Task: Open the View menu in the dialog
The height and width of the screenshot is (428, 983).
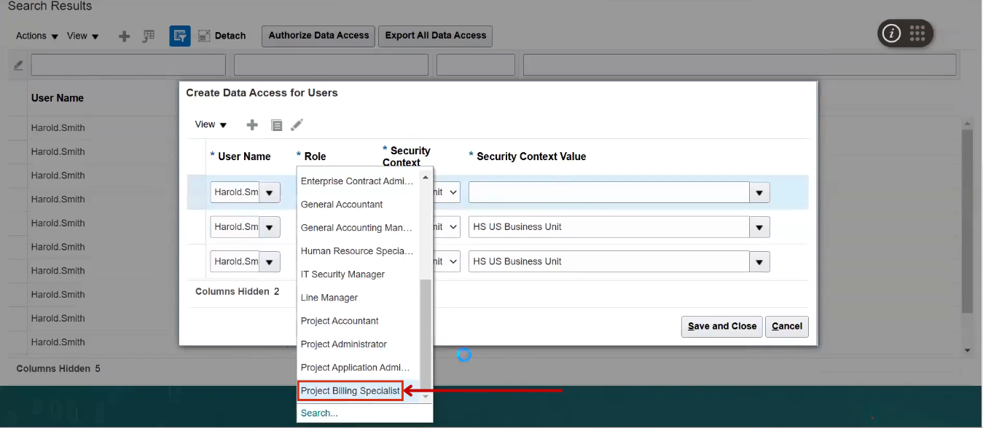Action: [x=210, y=124]
